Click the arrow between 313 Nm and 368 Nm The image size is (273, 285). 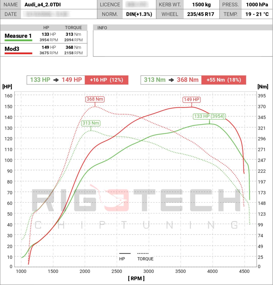(171, 80)
